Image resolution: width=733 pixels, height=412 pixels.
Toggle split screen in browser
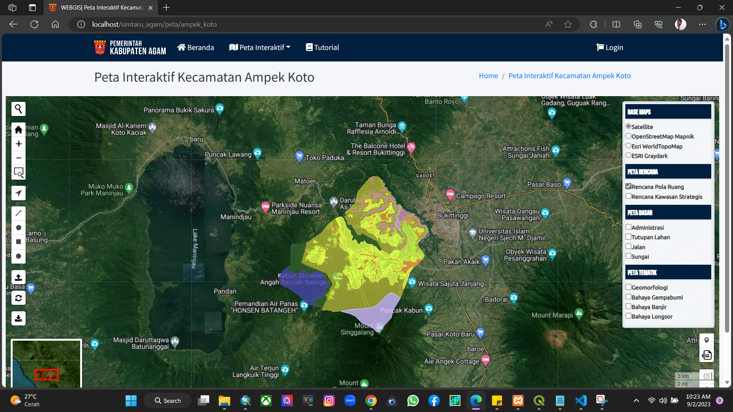tap(616, 24)
